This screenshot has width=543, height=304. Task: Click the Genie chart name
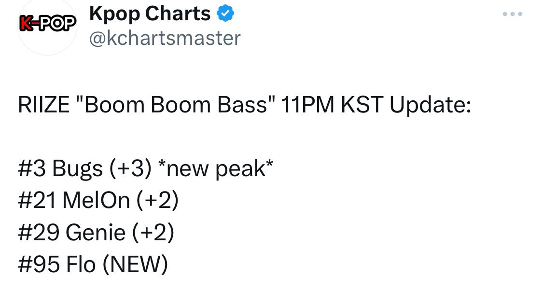click(96, 233)
